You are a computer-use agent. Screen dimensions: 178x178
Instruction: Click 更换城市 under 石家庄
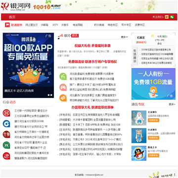141,43
